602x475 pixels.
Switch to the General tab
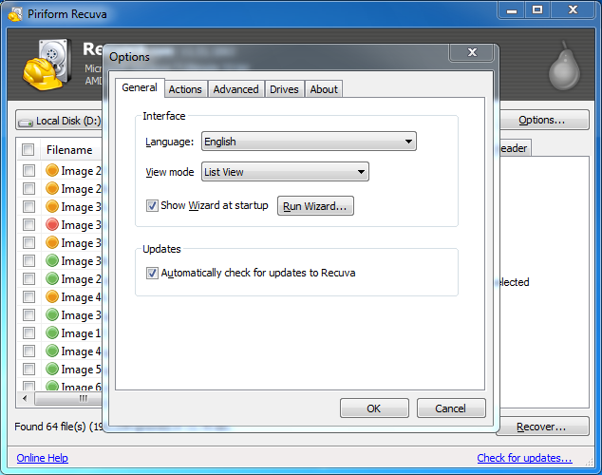(x=140, y=87)
